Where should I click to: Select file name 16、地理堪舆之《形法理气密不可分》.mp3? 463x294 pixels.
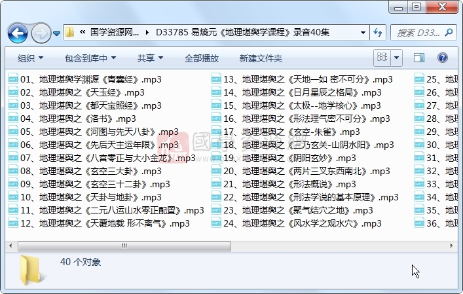306,119
